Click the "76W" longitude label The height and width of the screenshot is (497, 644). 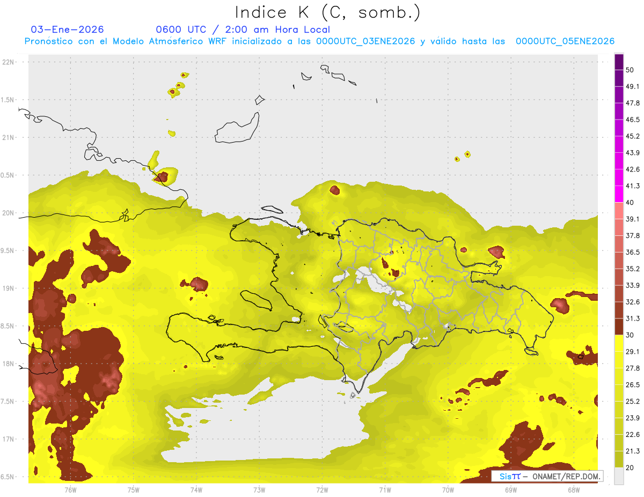pos(70,489)
